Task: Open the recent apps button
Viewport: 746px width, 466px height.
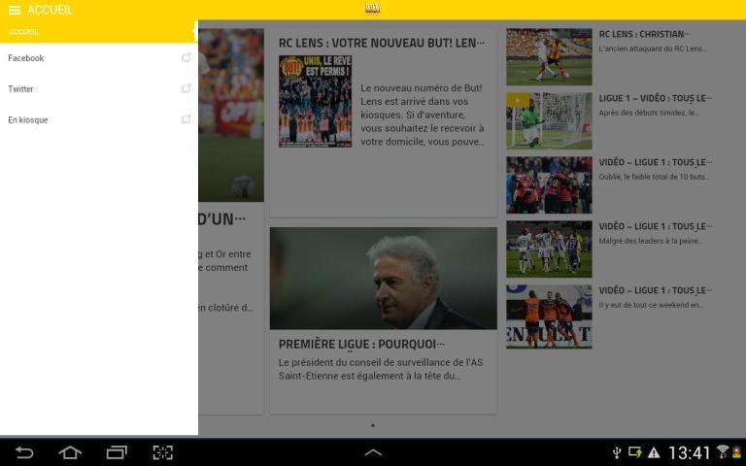Action: [x=117, y=452]
